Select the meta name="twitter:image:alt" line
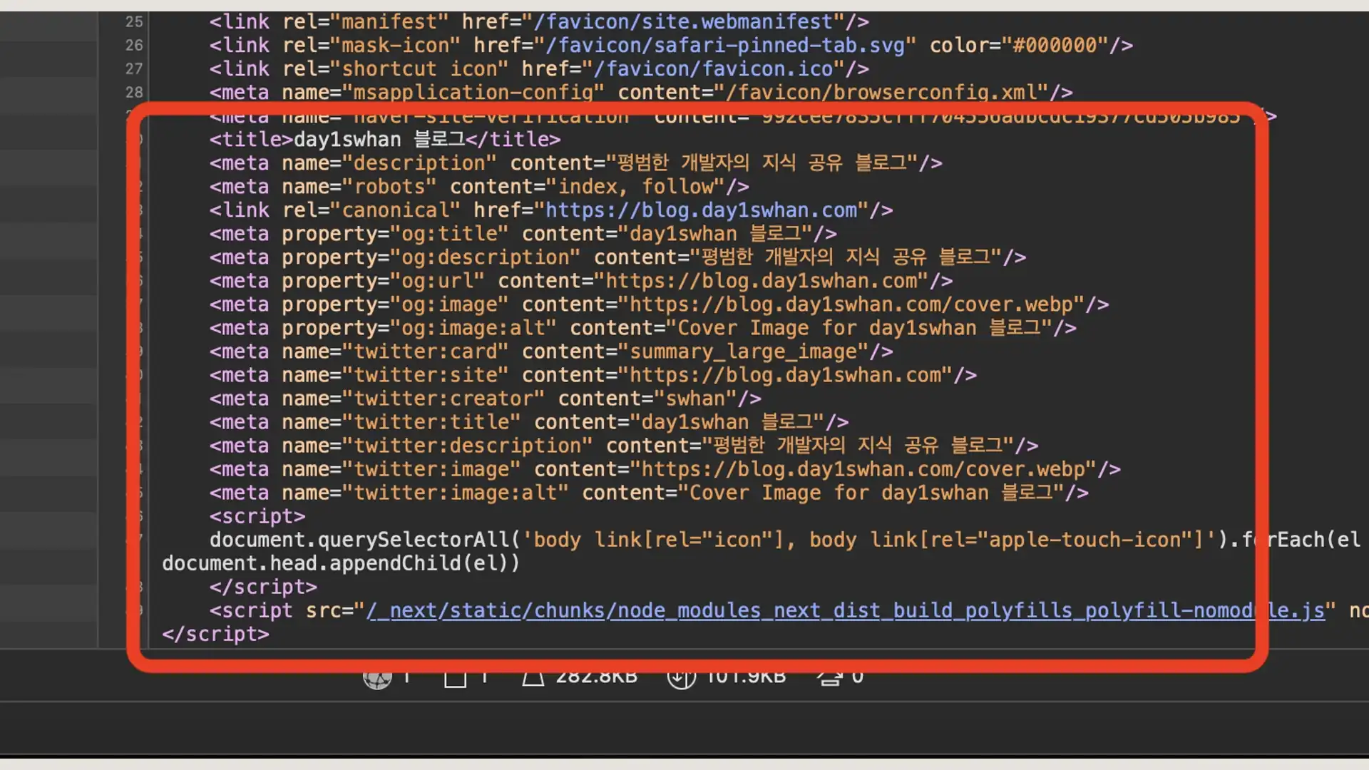This screenshot has height=770, width=1369. (x=649, y=492)
